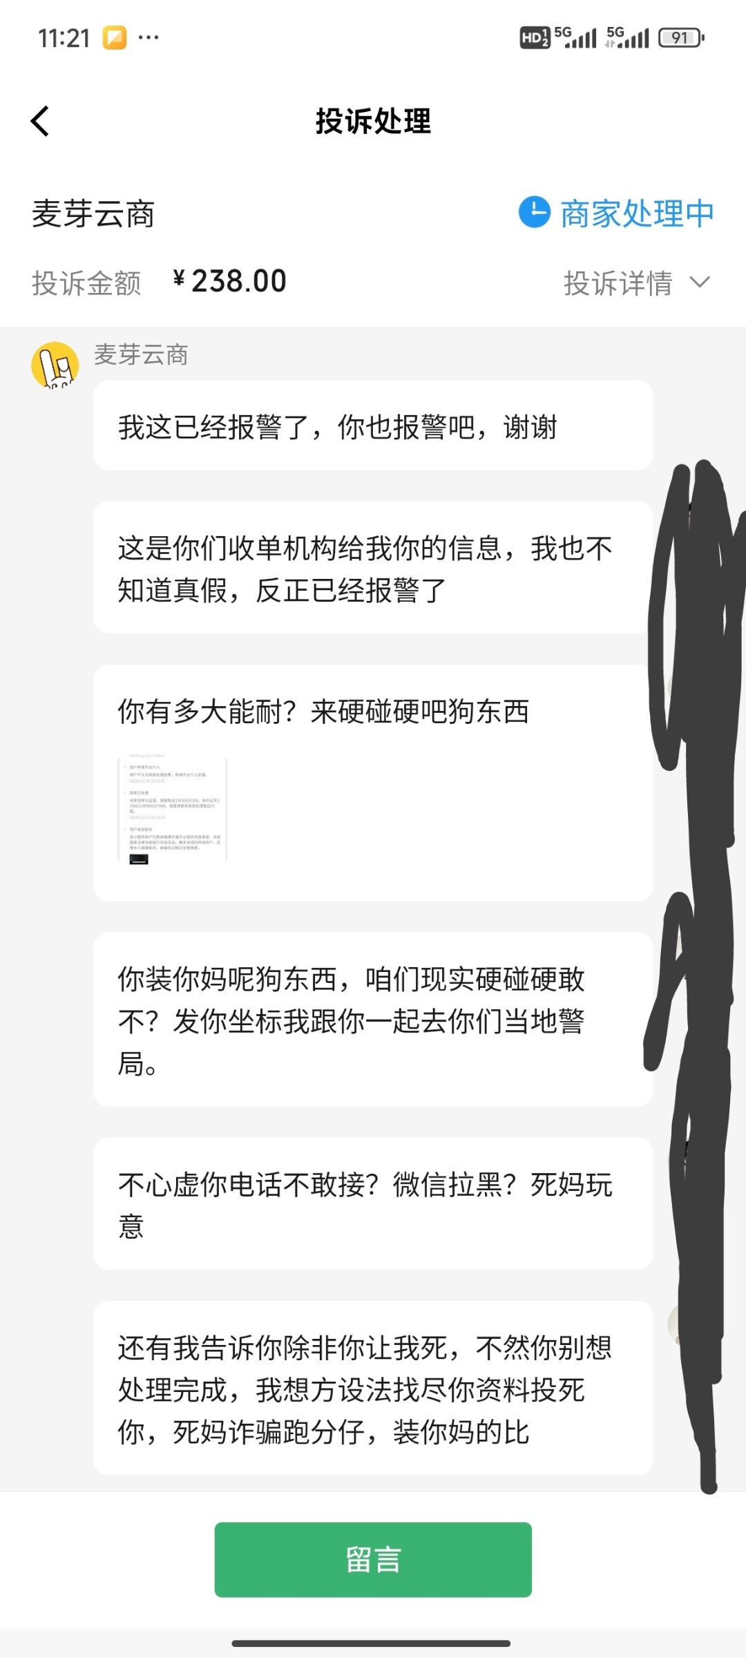The width and height of the screenshot is (746, 1658).
Task: Tap the message 你有多大能耐？来硬碰硬吧
Action: (x=373, y=782)
